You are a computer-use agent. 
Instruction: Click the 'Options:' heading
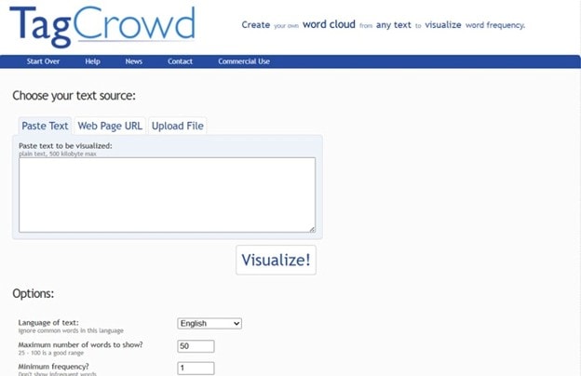[x=34, y=293]
